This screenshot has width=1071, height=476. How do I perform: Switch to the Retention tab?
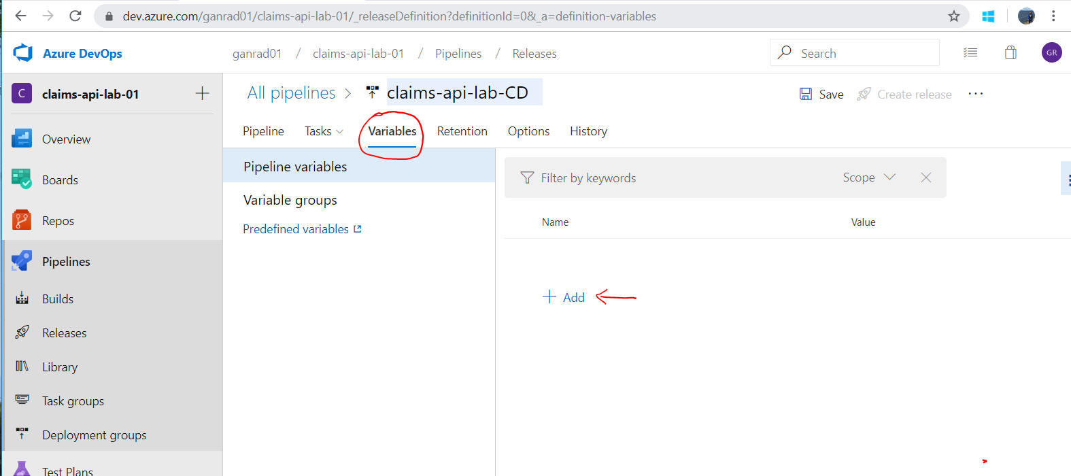pyautogui.click(x=462, y=131)
